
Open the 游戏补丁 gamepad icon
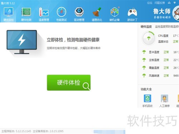tap(132, 12)
